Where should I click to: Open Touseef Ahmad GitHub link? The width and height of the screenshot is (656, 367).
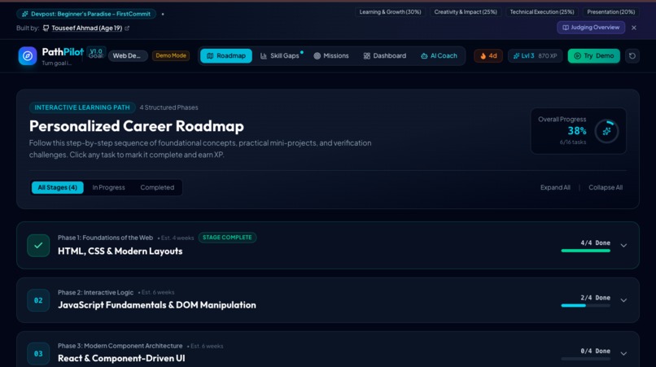86,28
